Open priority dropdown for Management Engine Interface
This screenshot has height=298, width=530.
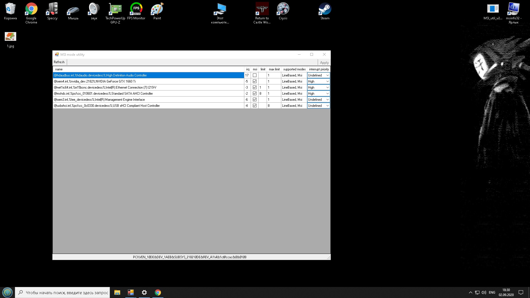tap(327, 100)
